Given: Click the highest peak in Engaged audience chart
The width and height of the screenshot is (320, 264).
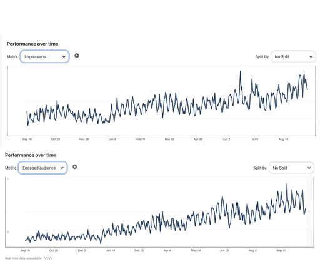Looking at the screenshot, I should pos(287,184).
